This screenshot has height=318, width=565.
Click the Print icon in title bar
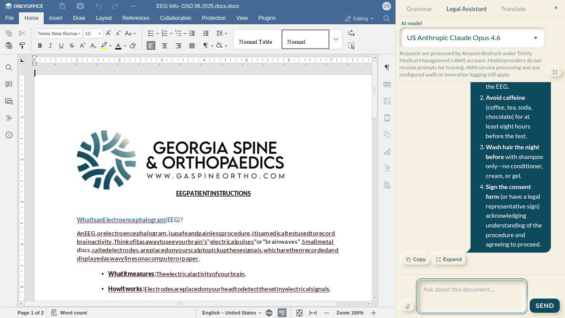80,6
